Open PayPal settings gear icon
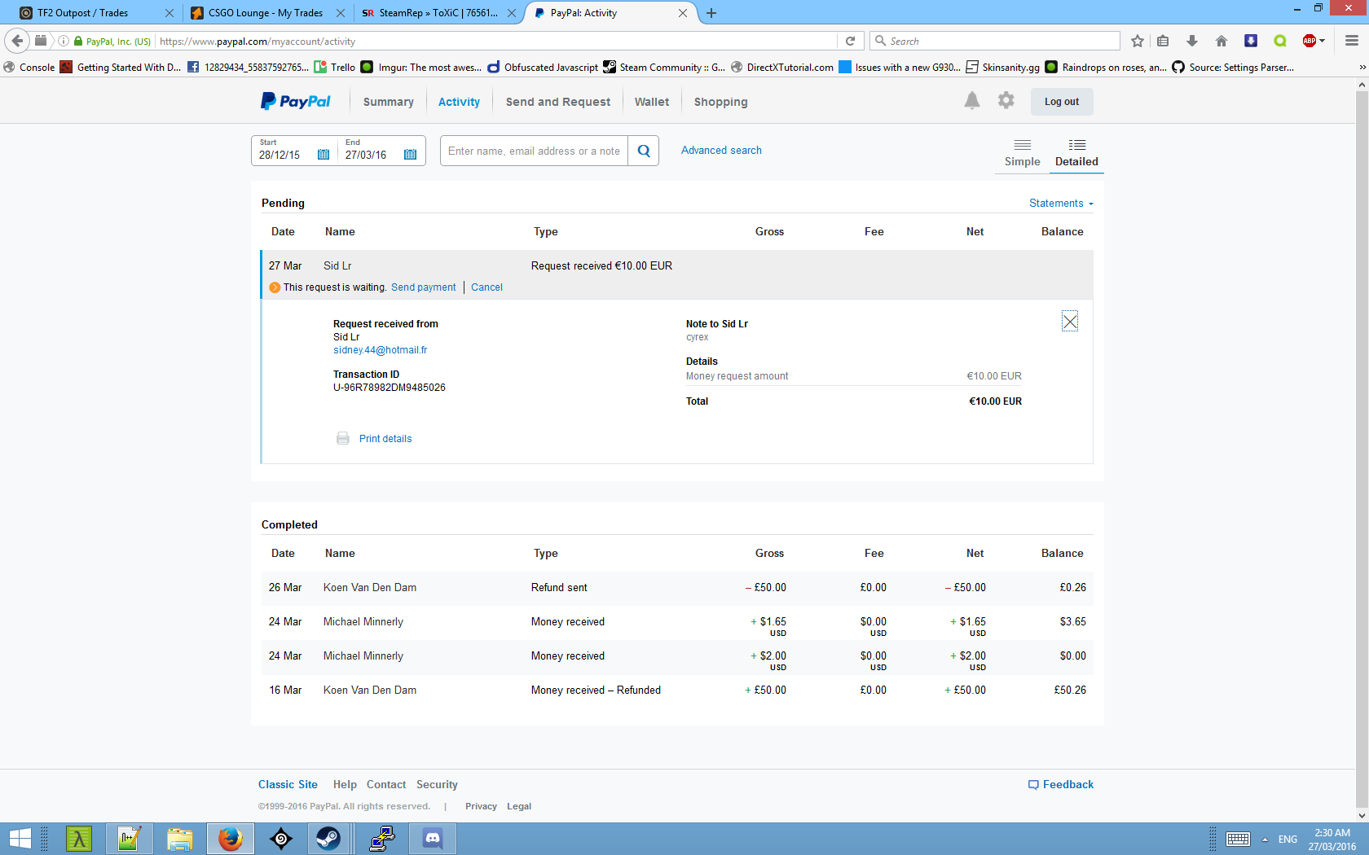1369x855 pixels. point(1006,101)
